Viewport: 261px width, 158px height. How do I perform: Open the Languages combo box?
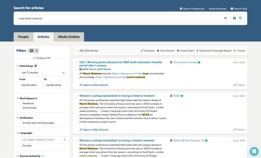[x=43, y=140]
